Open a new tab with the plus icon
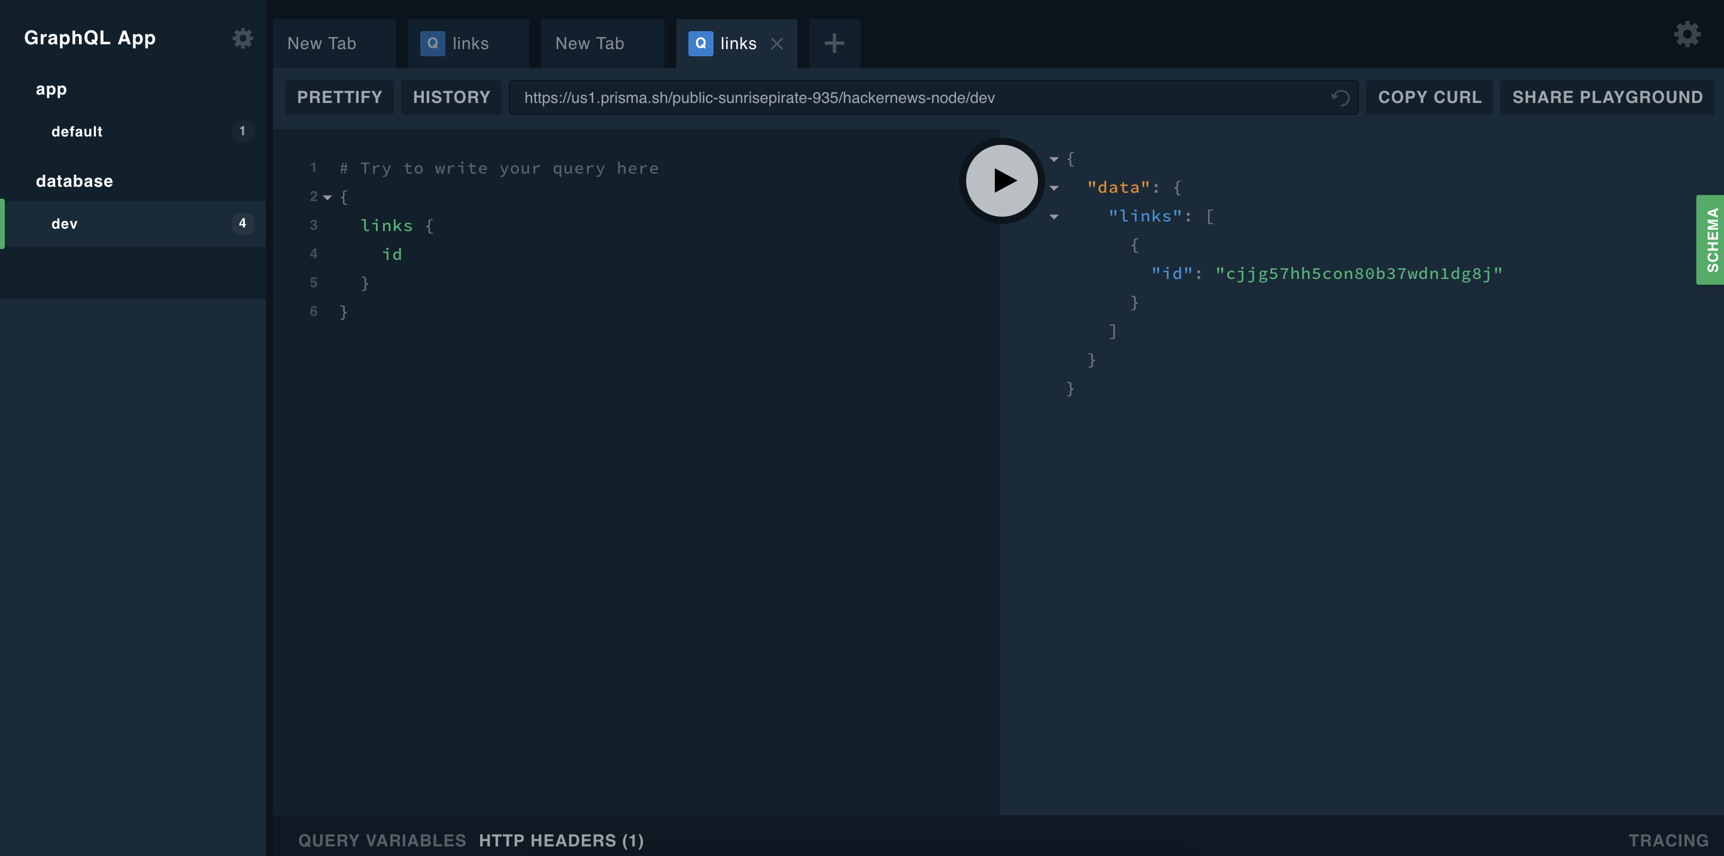The width and height of the screenshot is (1724, 856). point(834,43)
